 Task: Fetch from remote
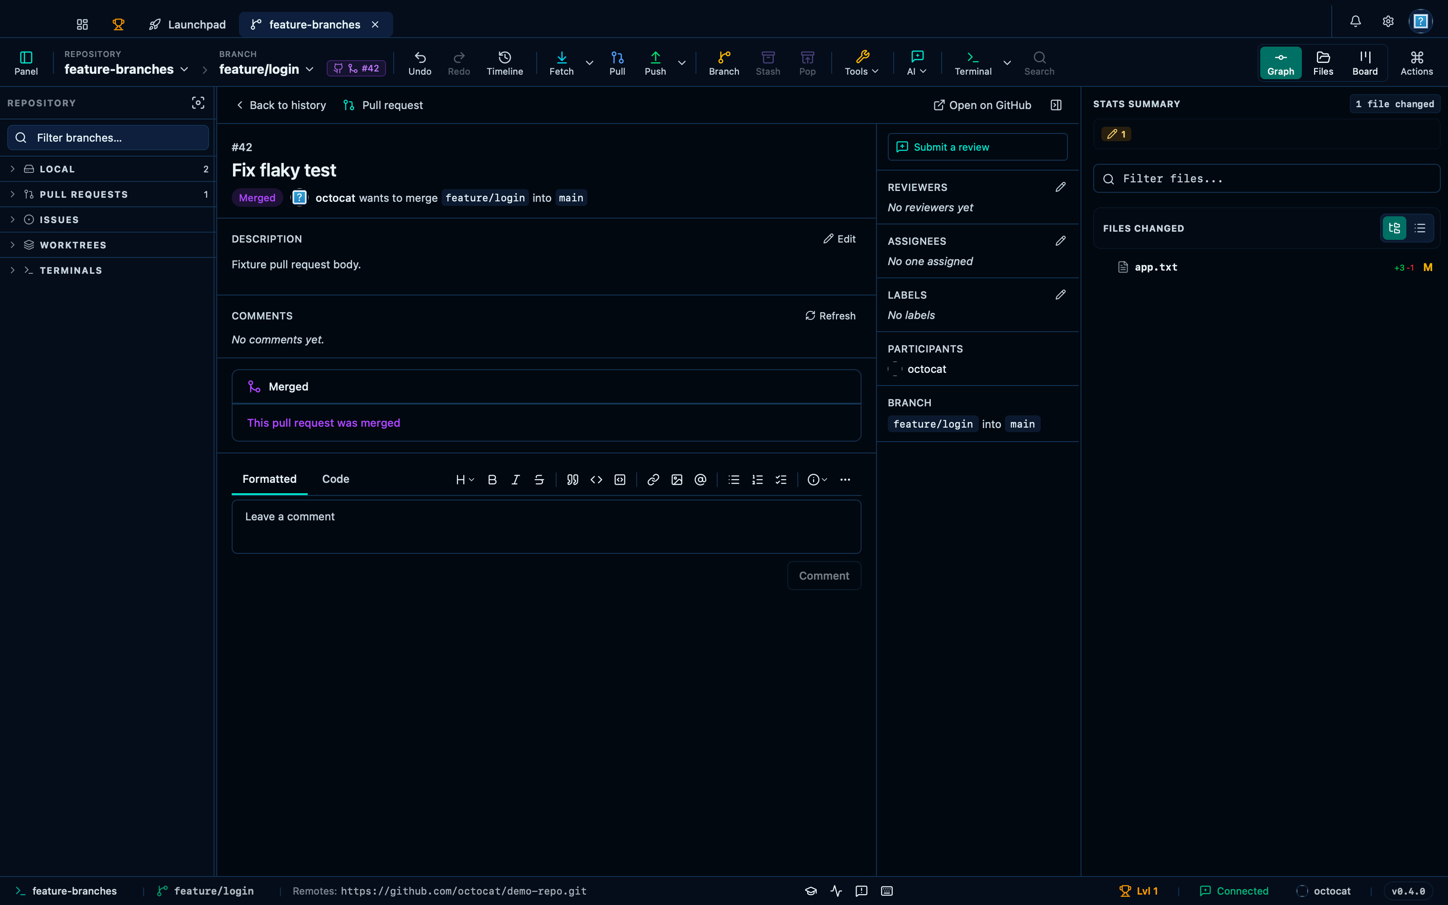561,63
